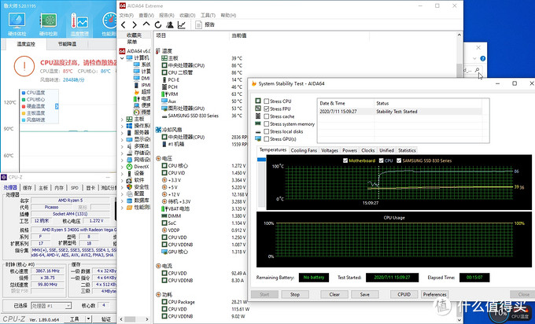Collapse the 计算机 node in AIDA64 tree
The height and width of the screenshot is (324, 535).
[x=122, y=58]
